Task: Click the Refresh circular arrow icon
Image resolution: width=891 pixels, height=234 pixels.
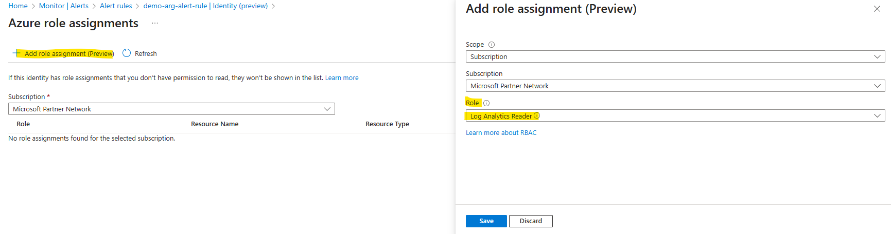Action: (127, 53)
